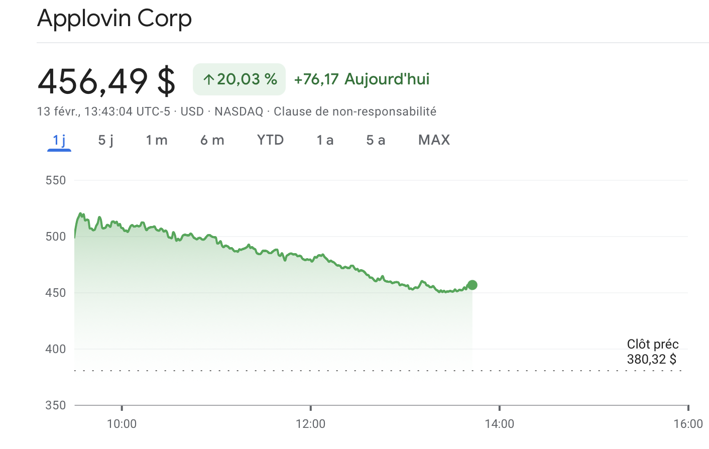Click the 16:00 time axis label
The width and height of the screenshot is (709, 449).
click(688, 424)
